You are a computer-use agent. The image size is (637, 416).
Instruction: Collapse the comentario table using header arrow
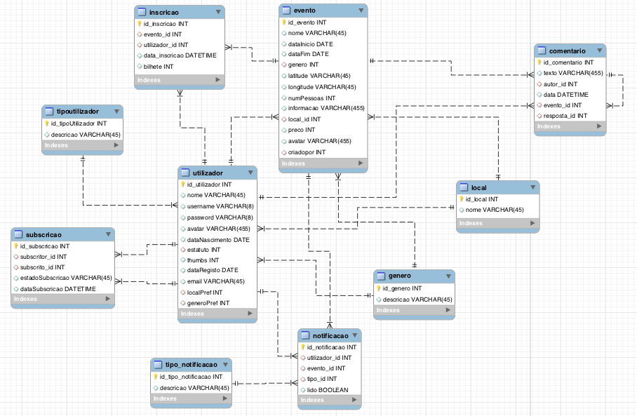pos(598,51)
